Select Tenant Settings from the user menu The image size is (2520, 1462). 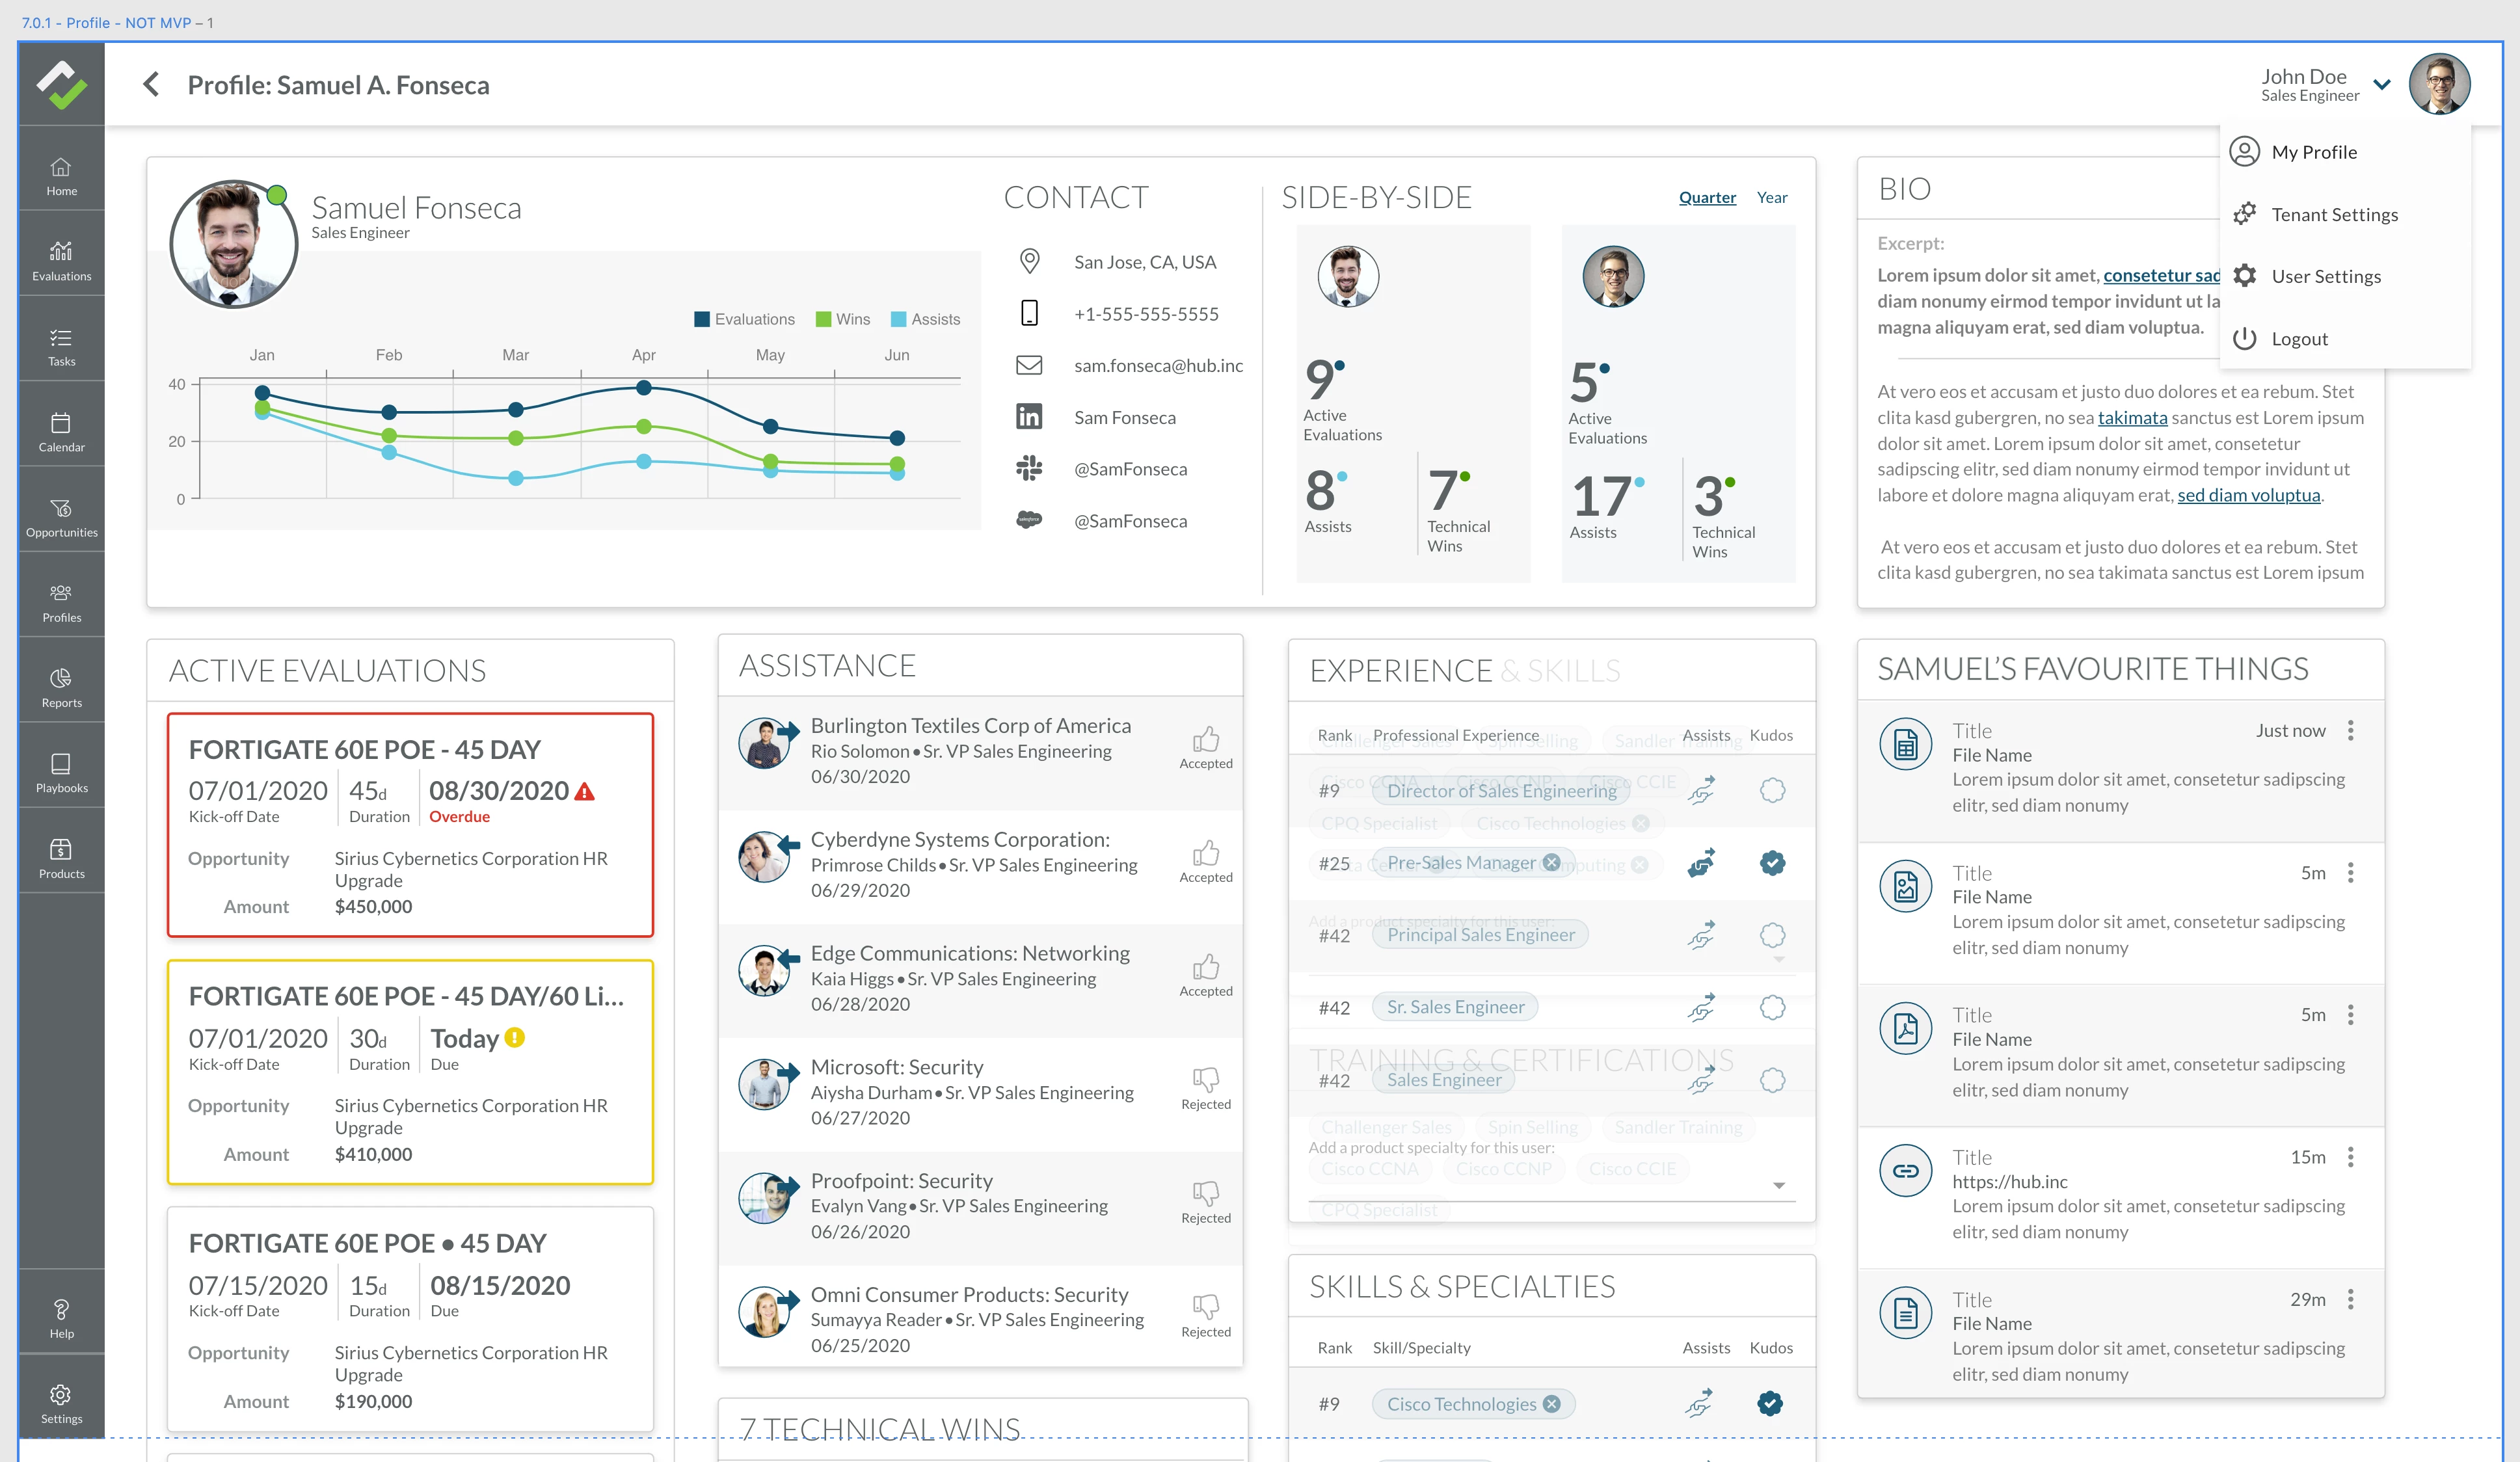tap(2334, 215)
